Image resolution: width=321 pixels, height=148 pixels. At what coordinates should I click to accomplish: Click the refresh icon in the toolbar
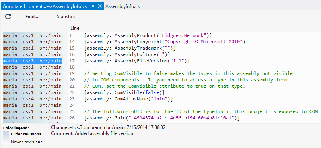[x=8, y=17]
